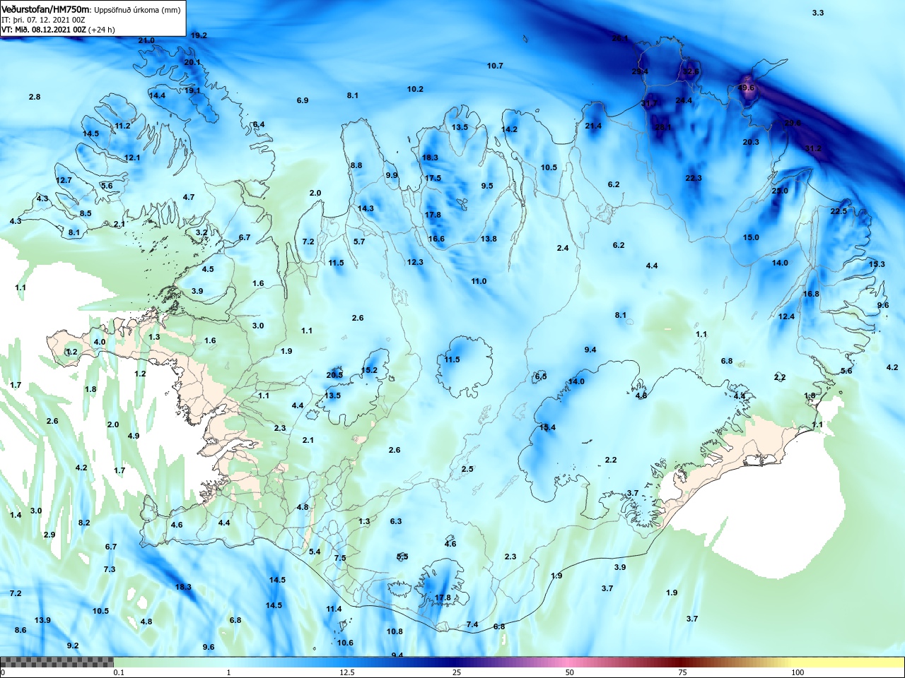Image resolution: width=905 pixels, height=678 pixels.
Task: Click the 20.5 value on the glacier
Action: click(334, 375)
